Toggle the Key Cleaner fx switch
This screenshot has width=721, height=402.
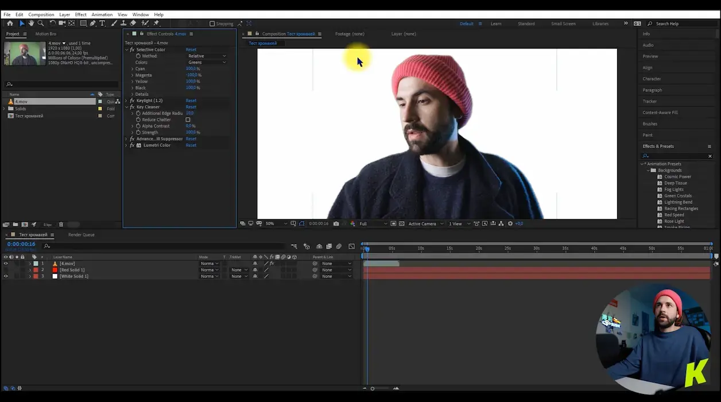pyautogui.click(x=132, y=107)
